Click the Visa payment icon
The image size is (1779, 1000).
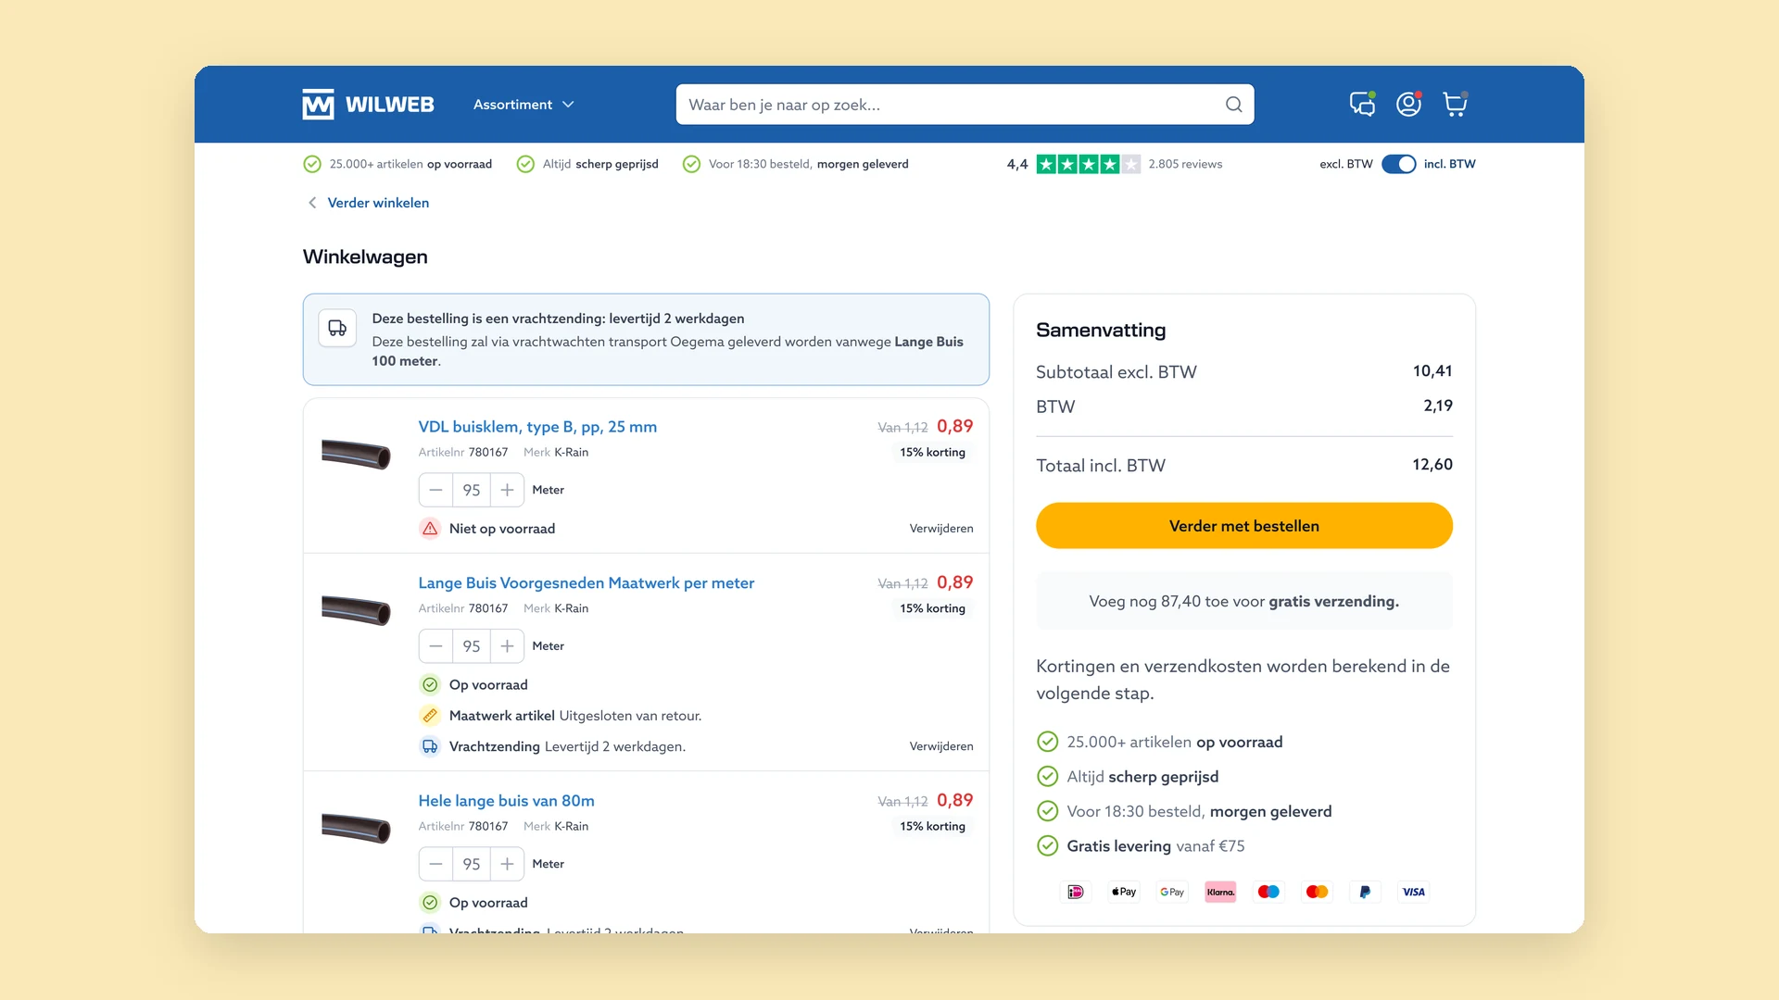click(x=1414, y=892)
